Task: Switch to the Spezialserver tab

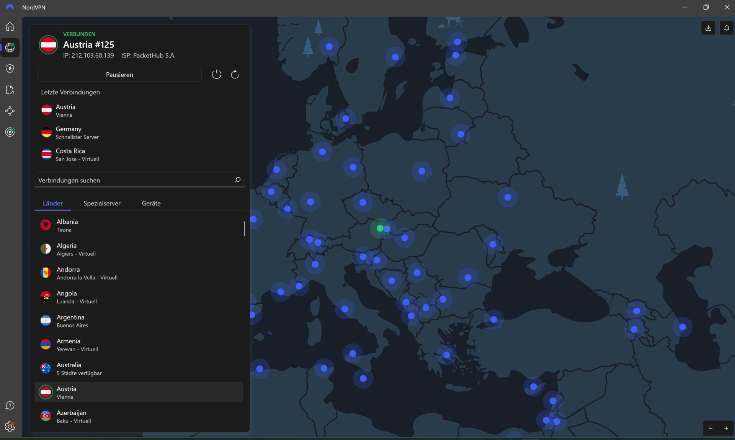Action: pos(102,203)
